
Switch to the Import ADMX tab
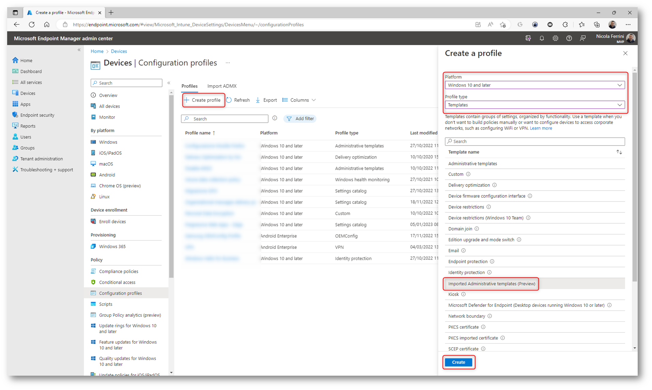coord(222,86)
